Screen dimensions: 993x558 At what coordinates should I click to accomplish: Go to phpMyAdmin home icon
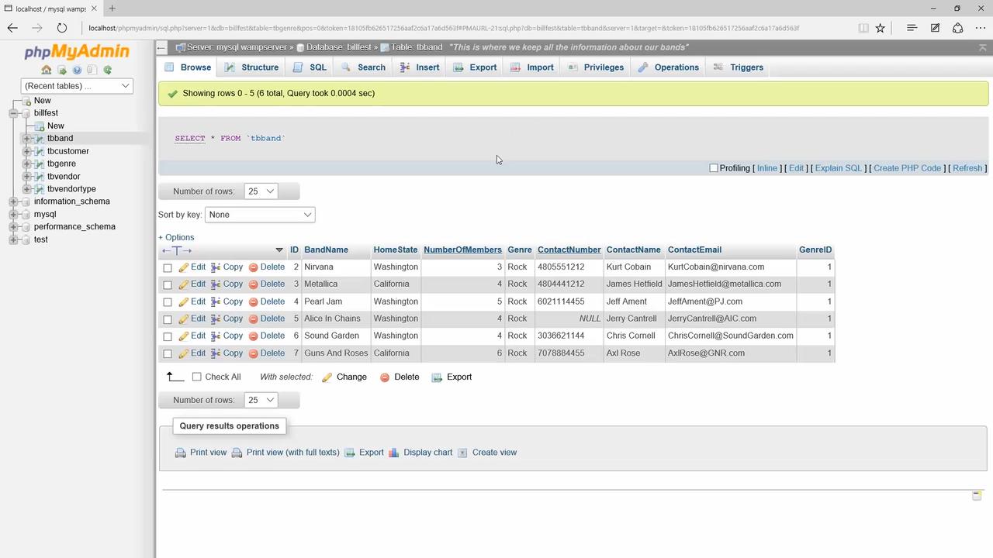47,70
